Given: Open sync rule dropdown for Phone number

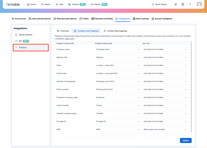Looking at the screenshot, I should click(165, 89).
